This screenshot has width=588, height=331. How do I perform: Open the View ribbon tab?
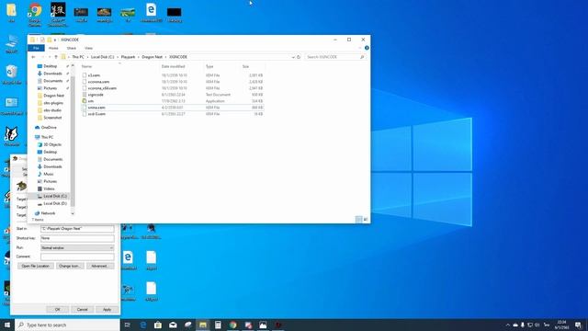88,48
